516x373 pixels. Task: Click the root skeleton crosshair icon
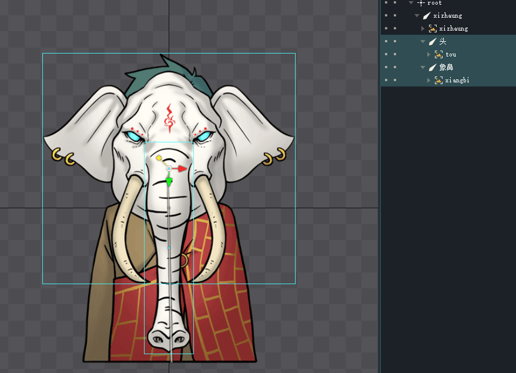(x=421, y=3)
